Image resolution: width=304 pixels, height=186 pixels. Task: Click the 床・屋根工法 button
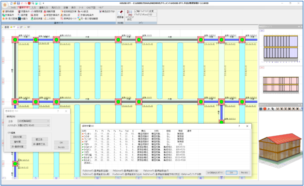pos(40,144)
